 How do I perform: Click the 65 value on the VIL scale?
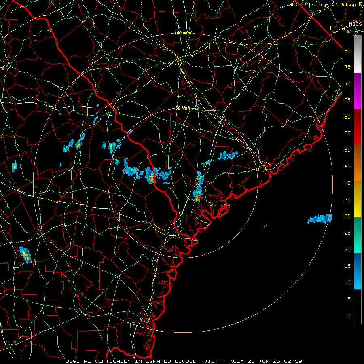(x=347, y=100)
